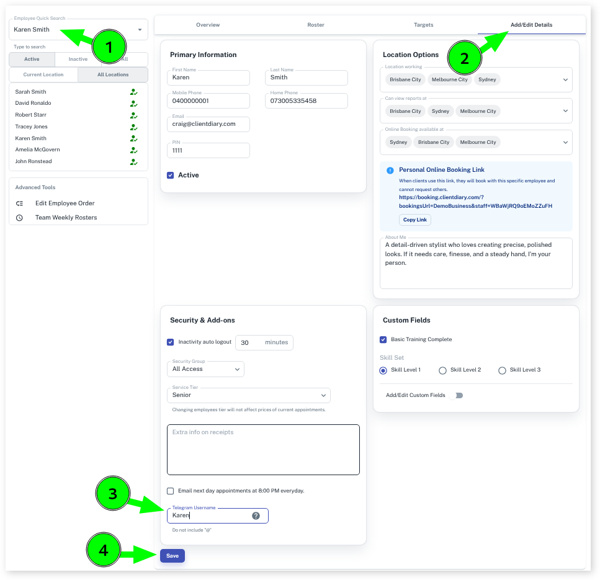Select the Skill Level 2 radio button
The width and height of the screenshot is (600, 580).
pyautogui.click(x=442, y=370)
